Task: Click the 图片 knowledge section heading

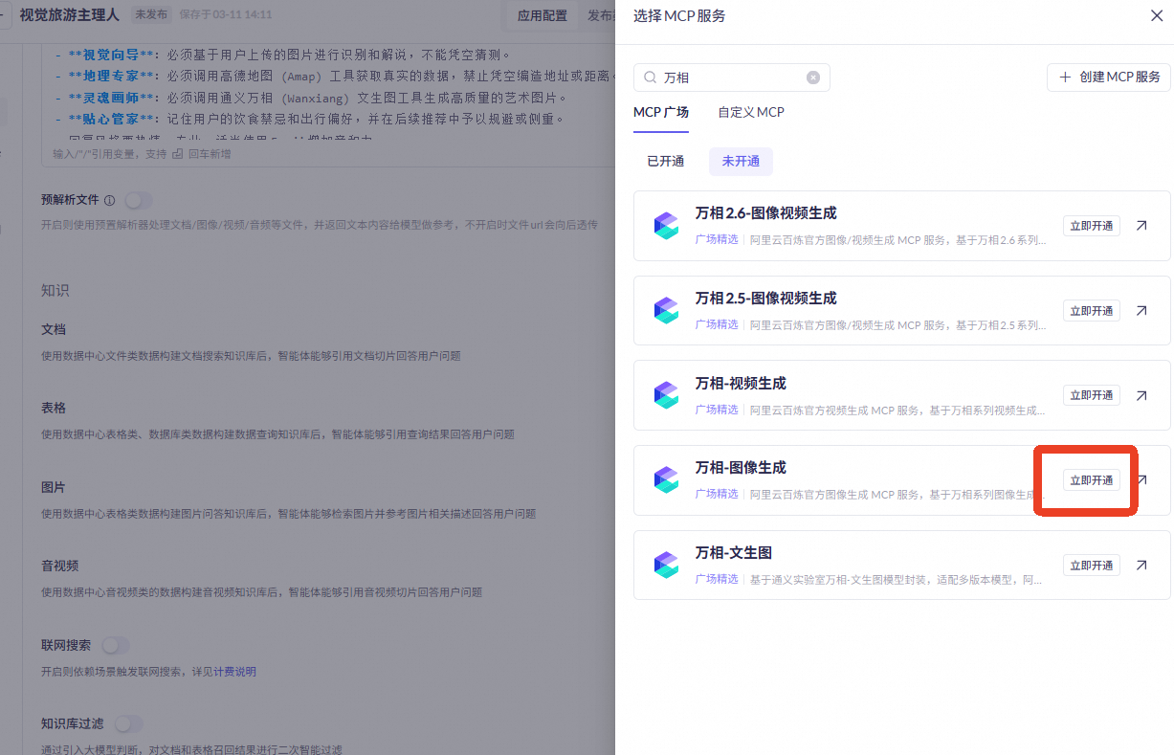Action: tap(54, 487)
